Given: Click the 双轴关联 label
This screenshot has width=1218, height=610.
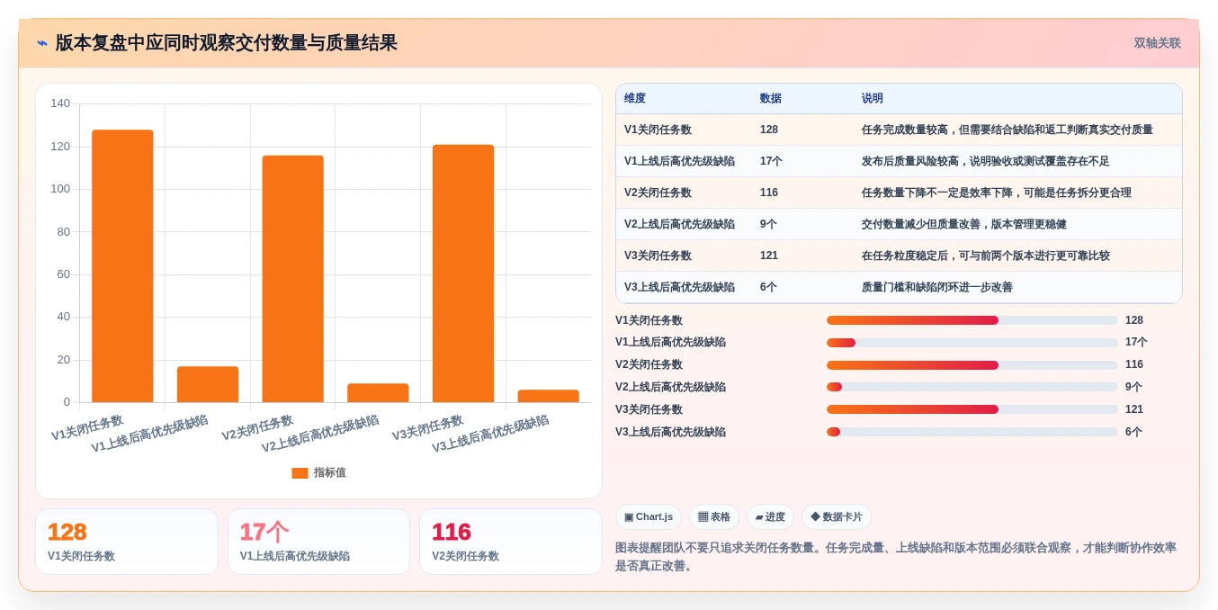Looking at the screenshot, I should coord(1157,43).
